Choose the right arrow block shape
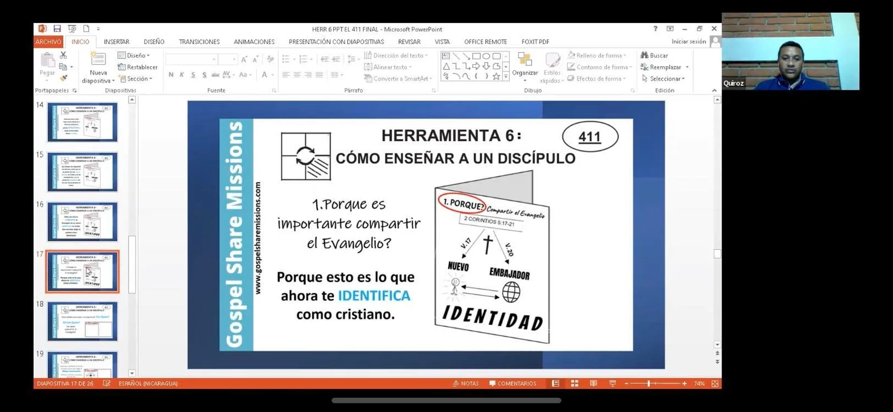 476,66
